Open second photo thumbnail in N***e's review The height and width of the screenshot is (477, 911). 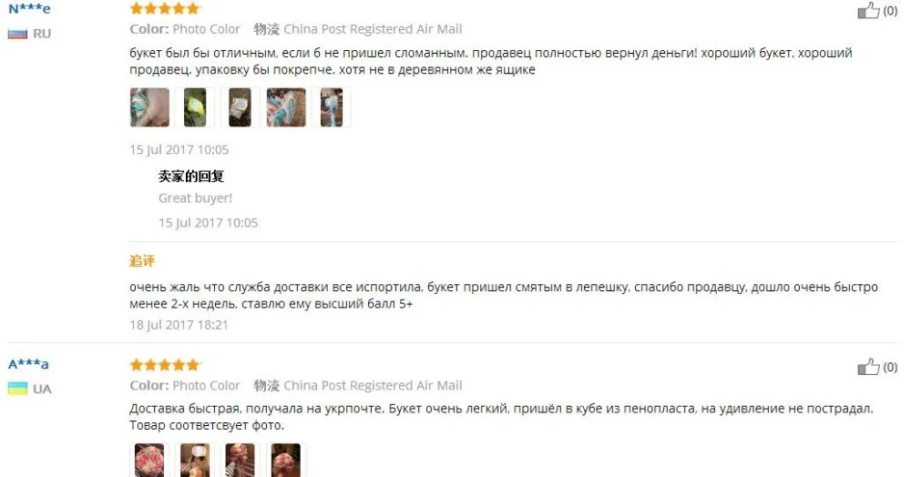coord(195,107)
